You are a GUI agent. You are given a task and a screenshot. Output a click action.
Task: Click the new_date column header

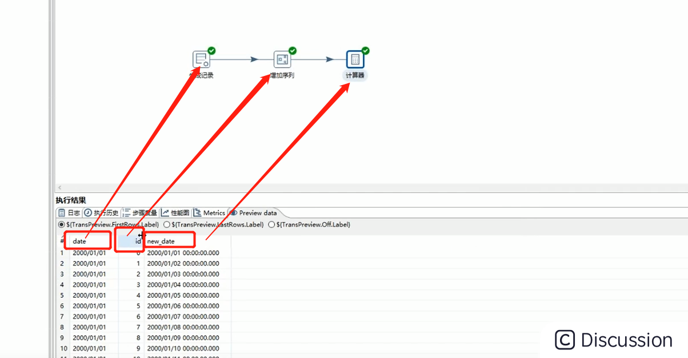tap(187, 242)
